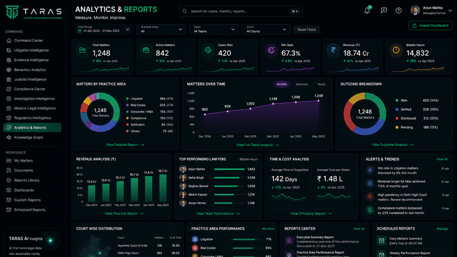The width and height of the screenshot is (457, 257).
Task: Select the Win Rate target icon
Action: [x=271, y=50]
